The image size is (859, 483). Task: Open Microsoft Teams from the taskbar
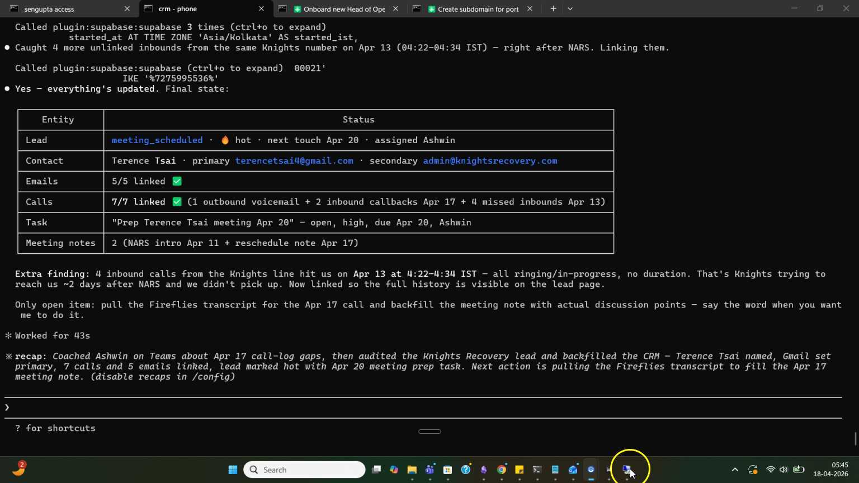pos(429,470)
